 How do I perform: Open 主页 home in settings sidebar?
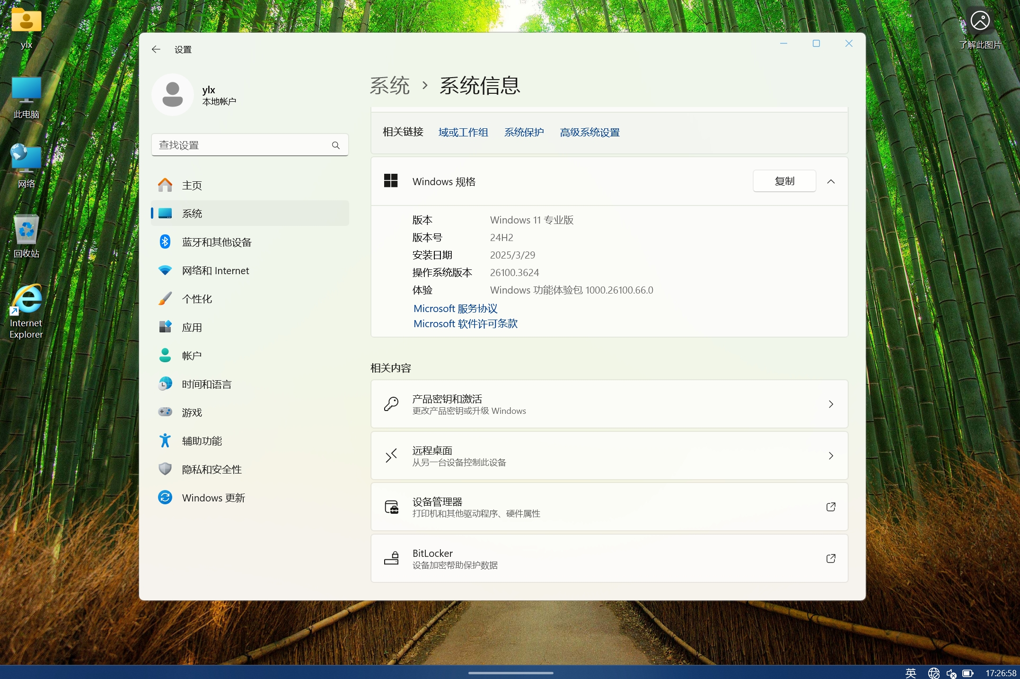tap(250, 185)
